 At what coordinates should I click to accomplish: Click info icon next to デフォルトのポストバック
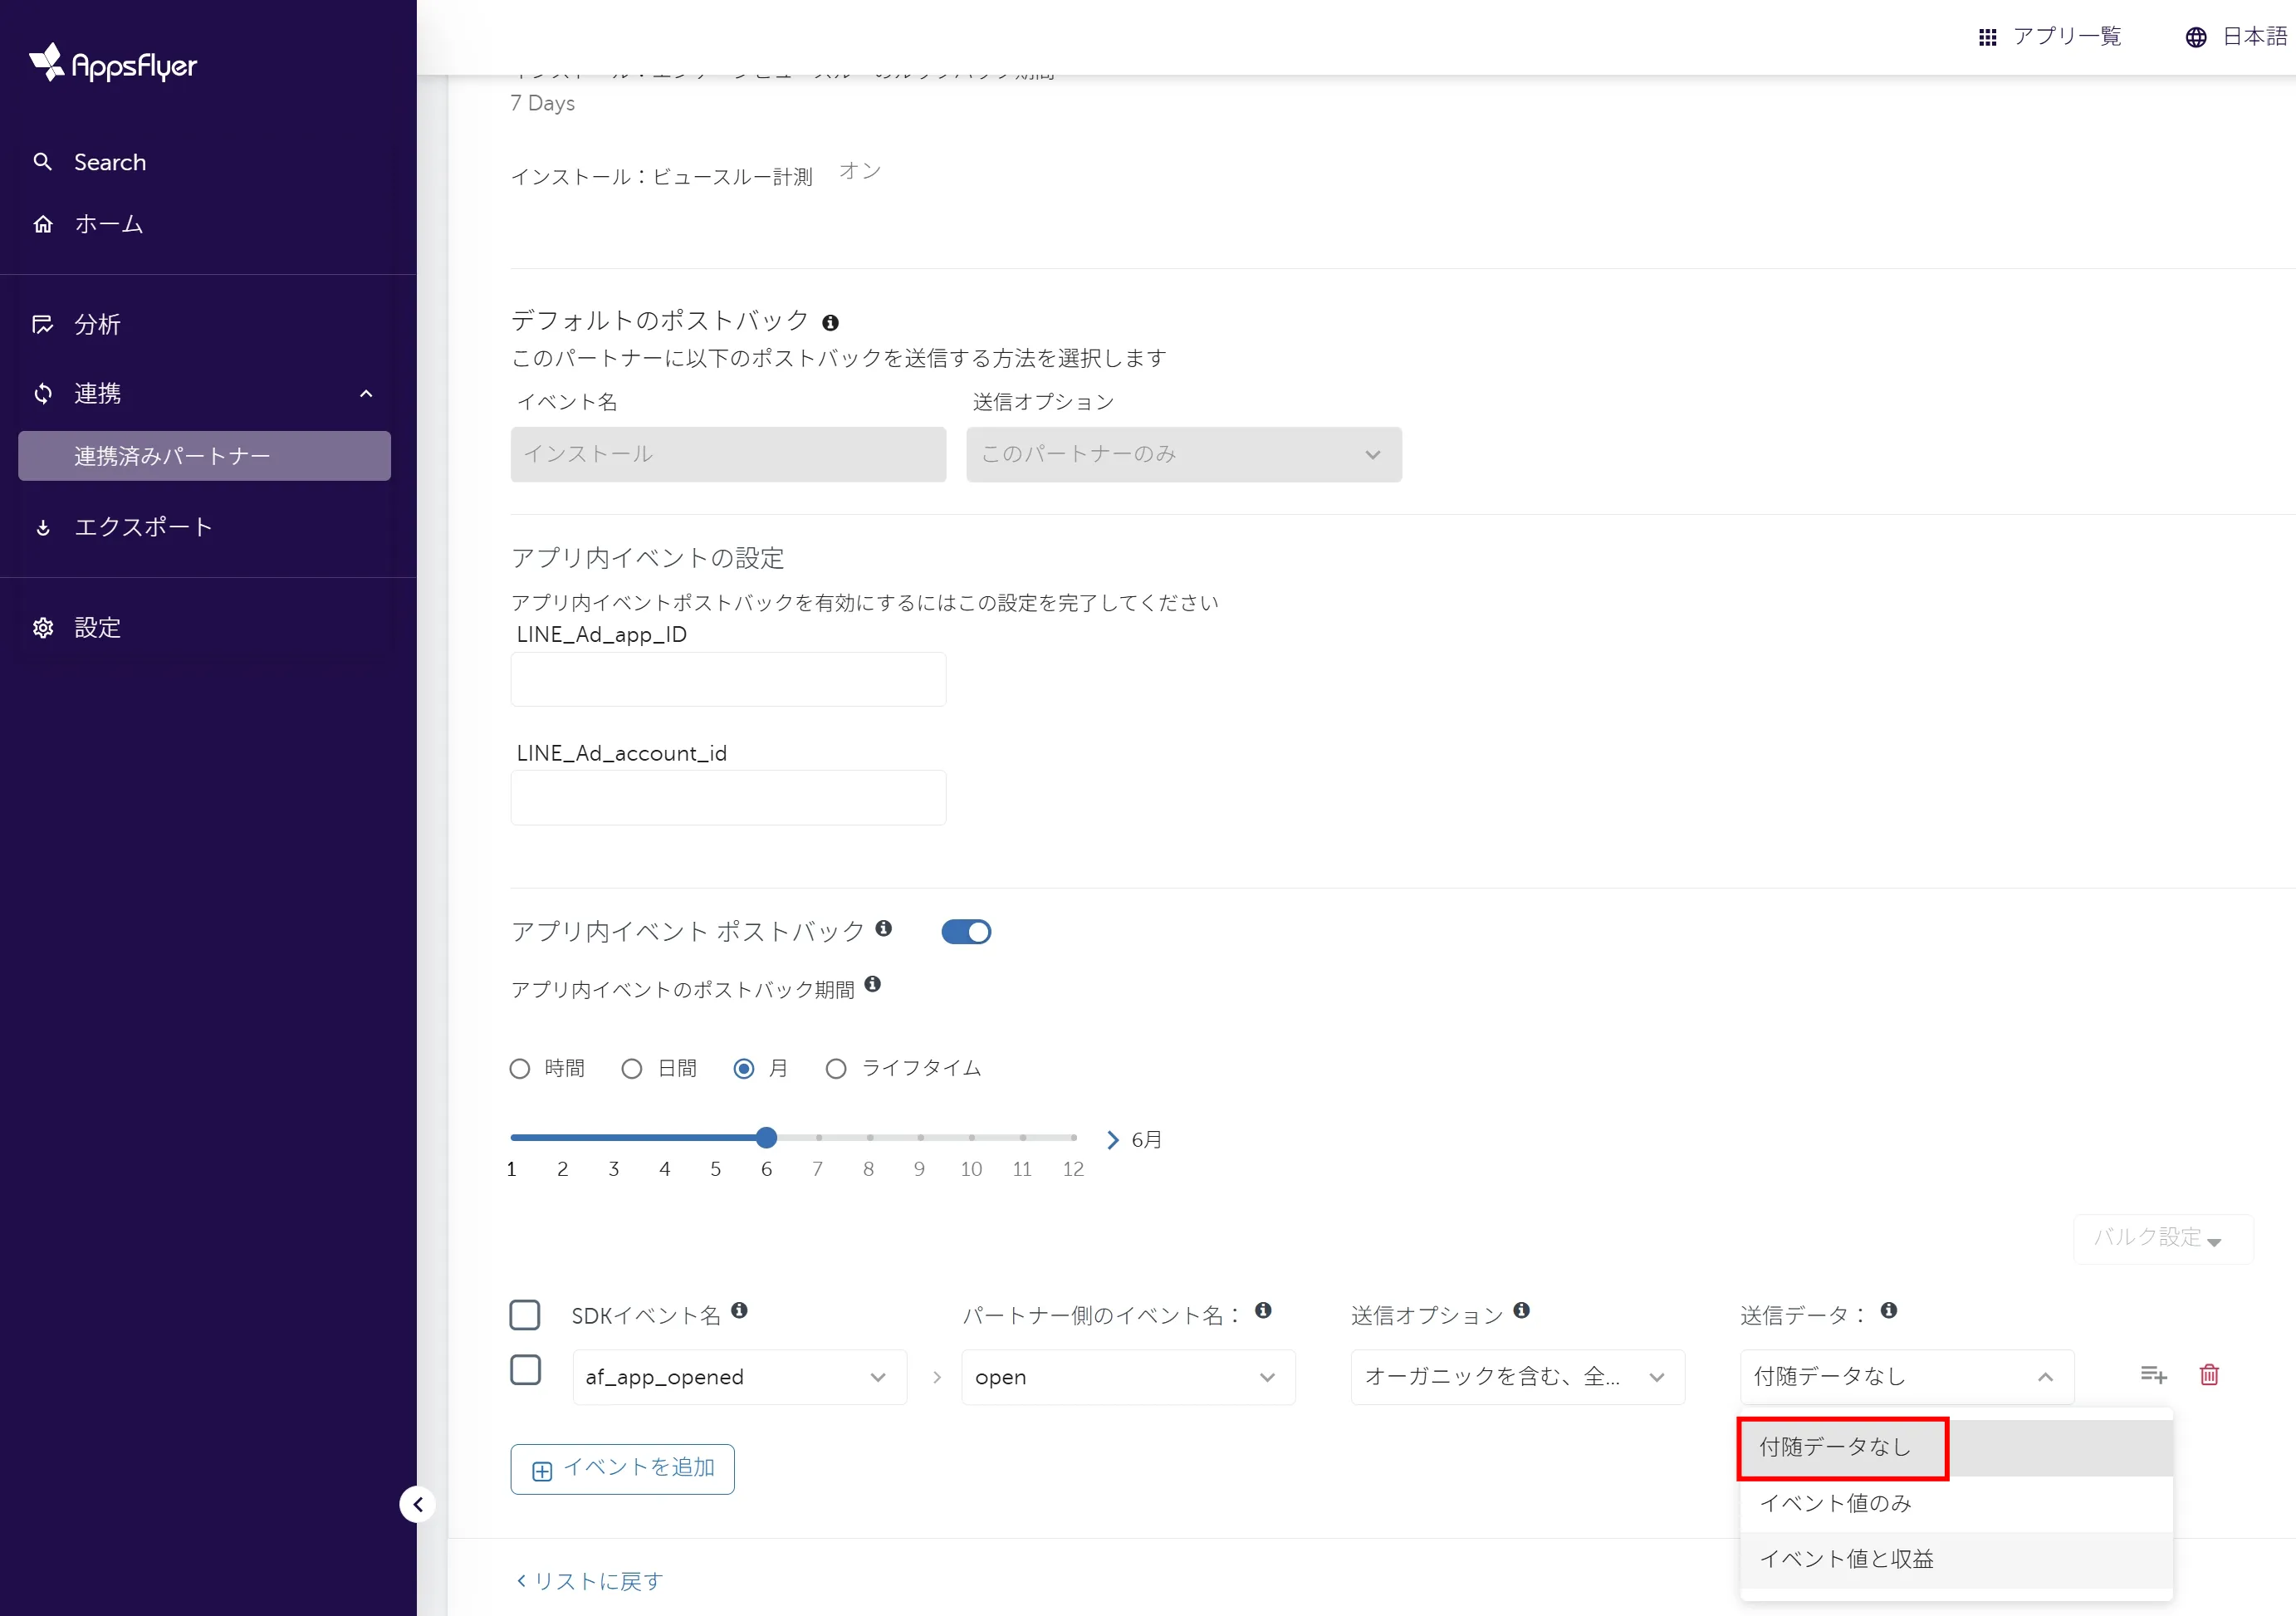coord(830,323)
